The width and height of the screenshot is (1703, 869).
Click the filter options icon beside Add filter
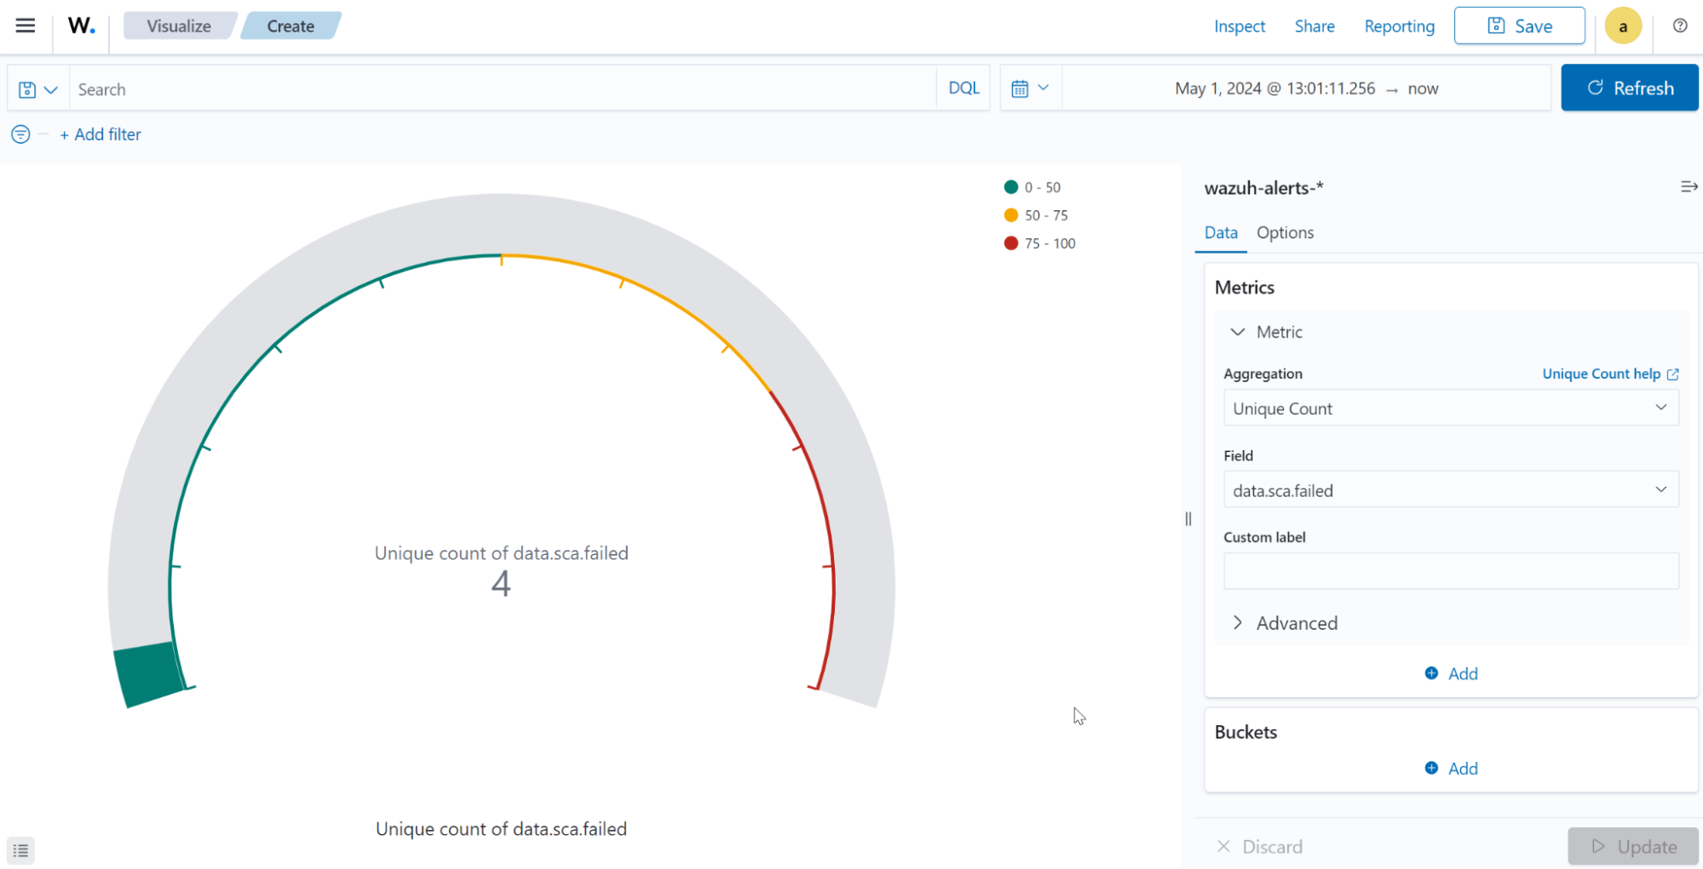tap(20, 134)
